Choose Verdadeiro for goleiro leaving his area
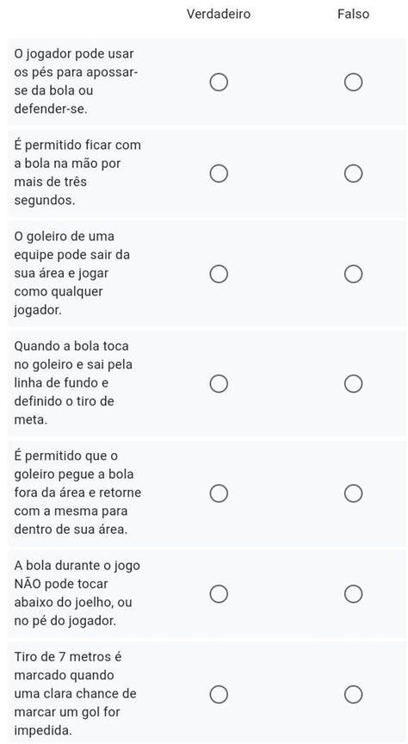The height and width of the screenshot is (744, 408). pyautogui.click(x=219, y=274)
